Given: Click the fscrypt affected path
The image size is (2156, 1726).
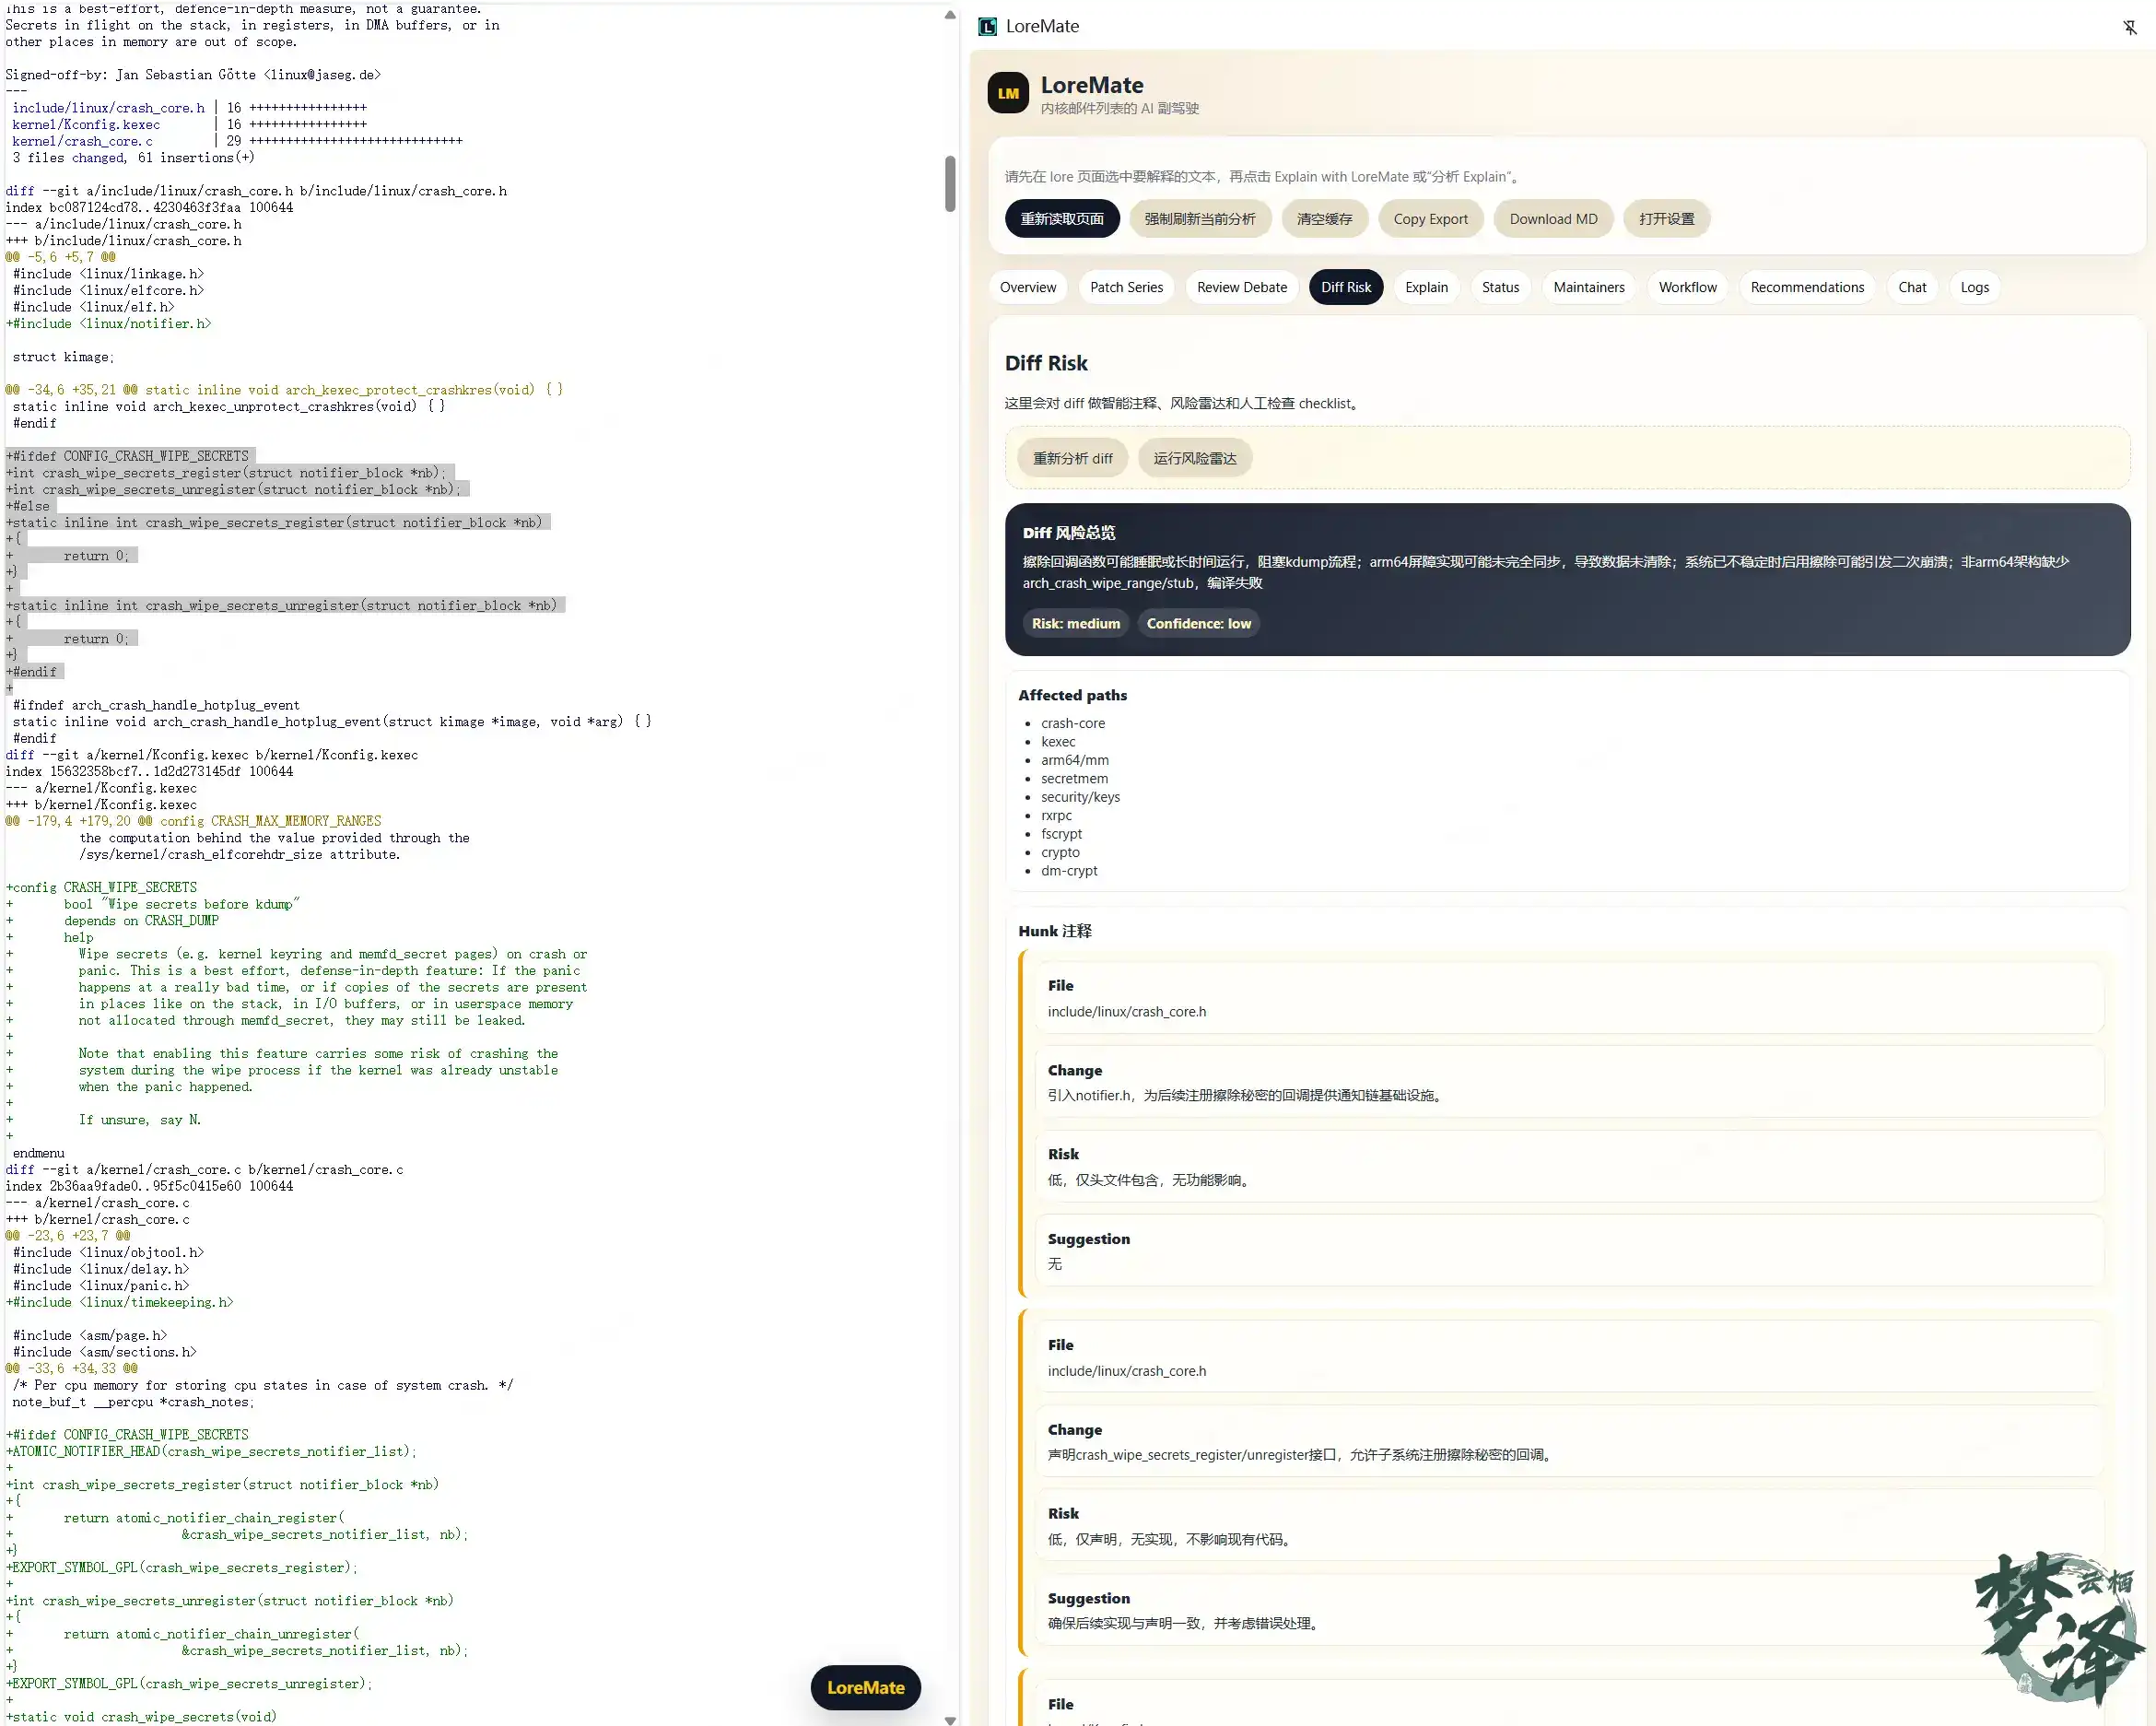Looking at the screenshot, I should (x=1061, y=833).
